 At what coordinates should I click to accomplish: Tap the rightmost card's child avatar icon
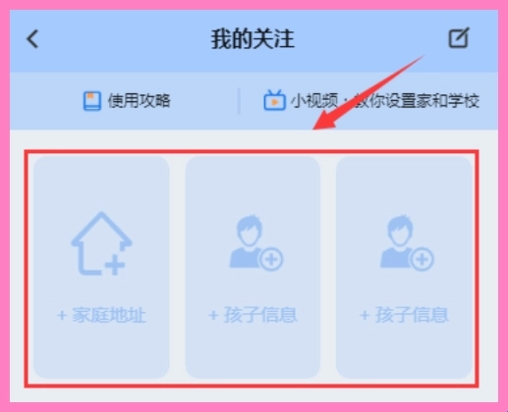pyautogui.click(x=407, y=242)
